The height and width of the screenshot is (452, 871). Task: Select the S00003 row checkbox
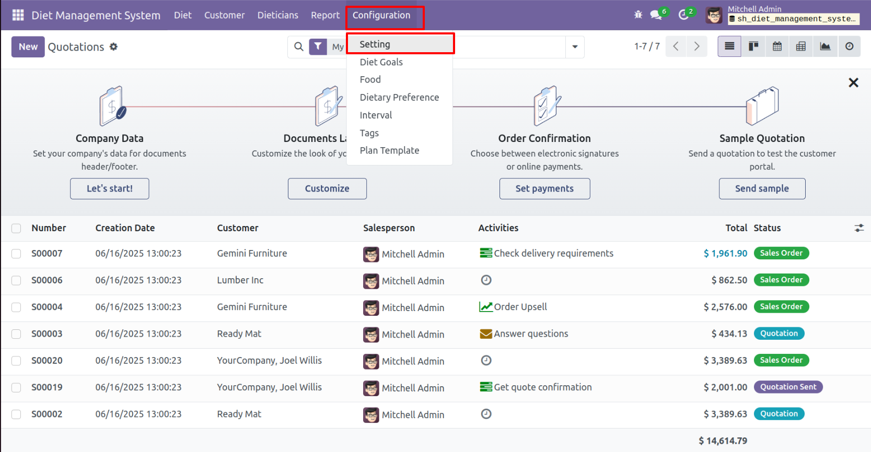pyautogui.click(x=16, y=334)
